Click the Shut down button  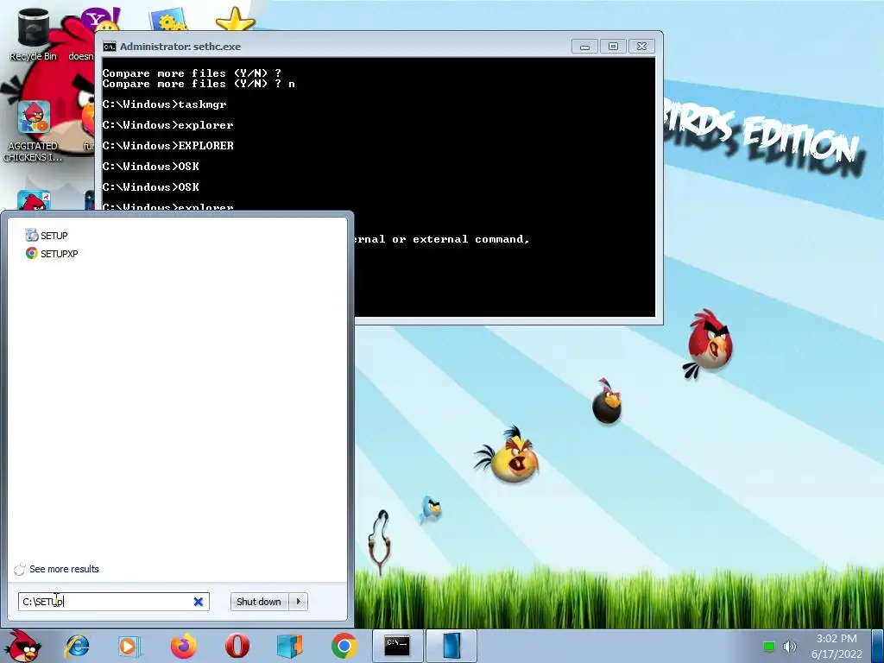(259, 602)
